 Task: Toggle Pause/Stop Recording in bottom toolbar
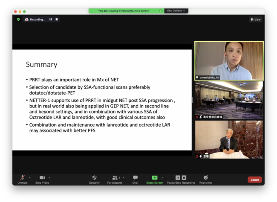(181, 178)
